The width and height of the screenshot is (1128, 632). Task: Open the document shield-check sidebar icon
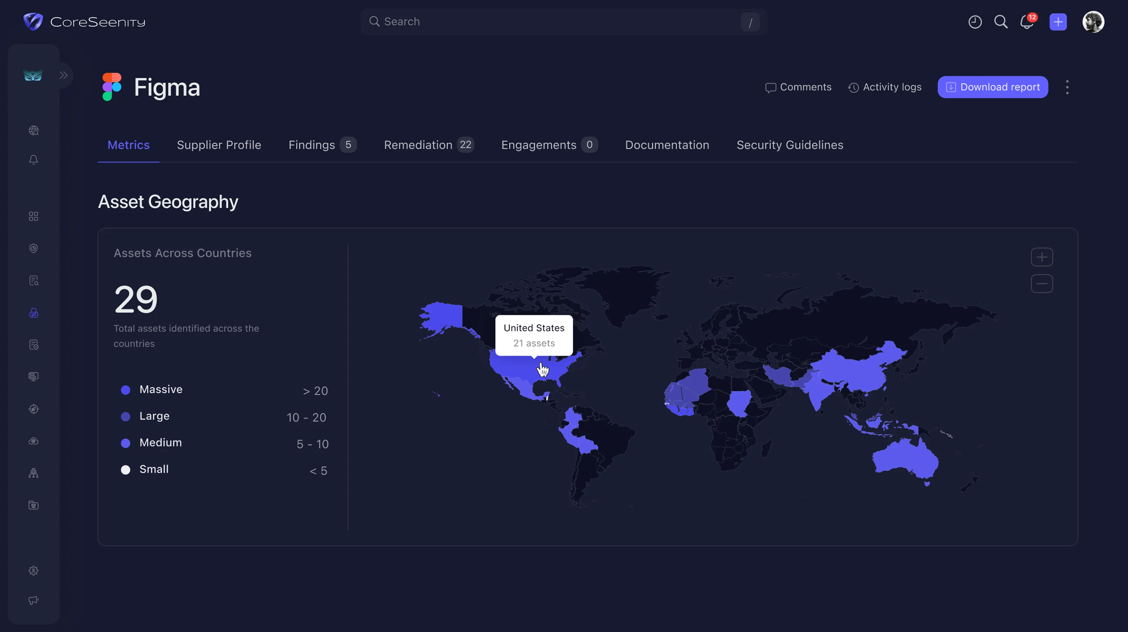point(34,345)
